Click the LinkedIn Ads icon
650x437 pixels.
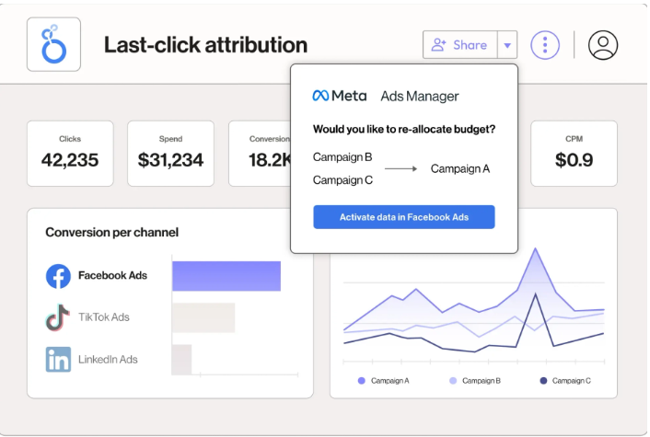click(x=58, y=359)
